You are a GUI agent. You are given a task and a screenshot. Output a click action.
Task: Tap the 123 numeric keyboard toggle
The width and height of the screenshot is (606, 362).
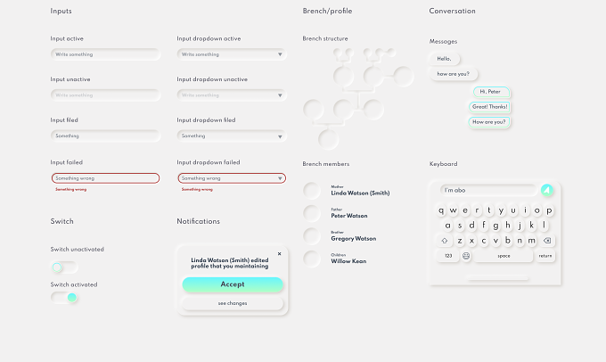point(448,256)
